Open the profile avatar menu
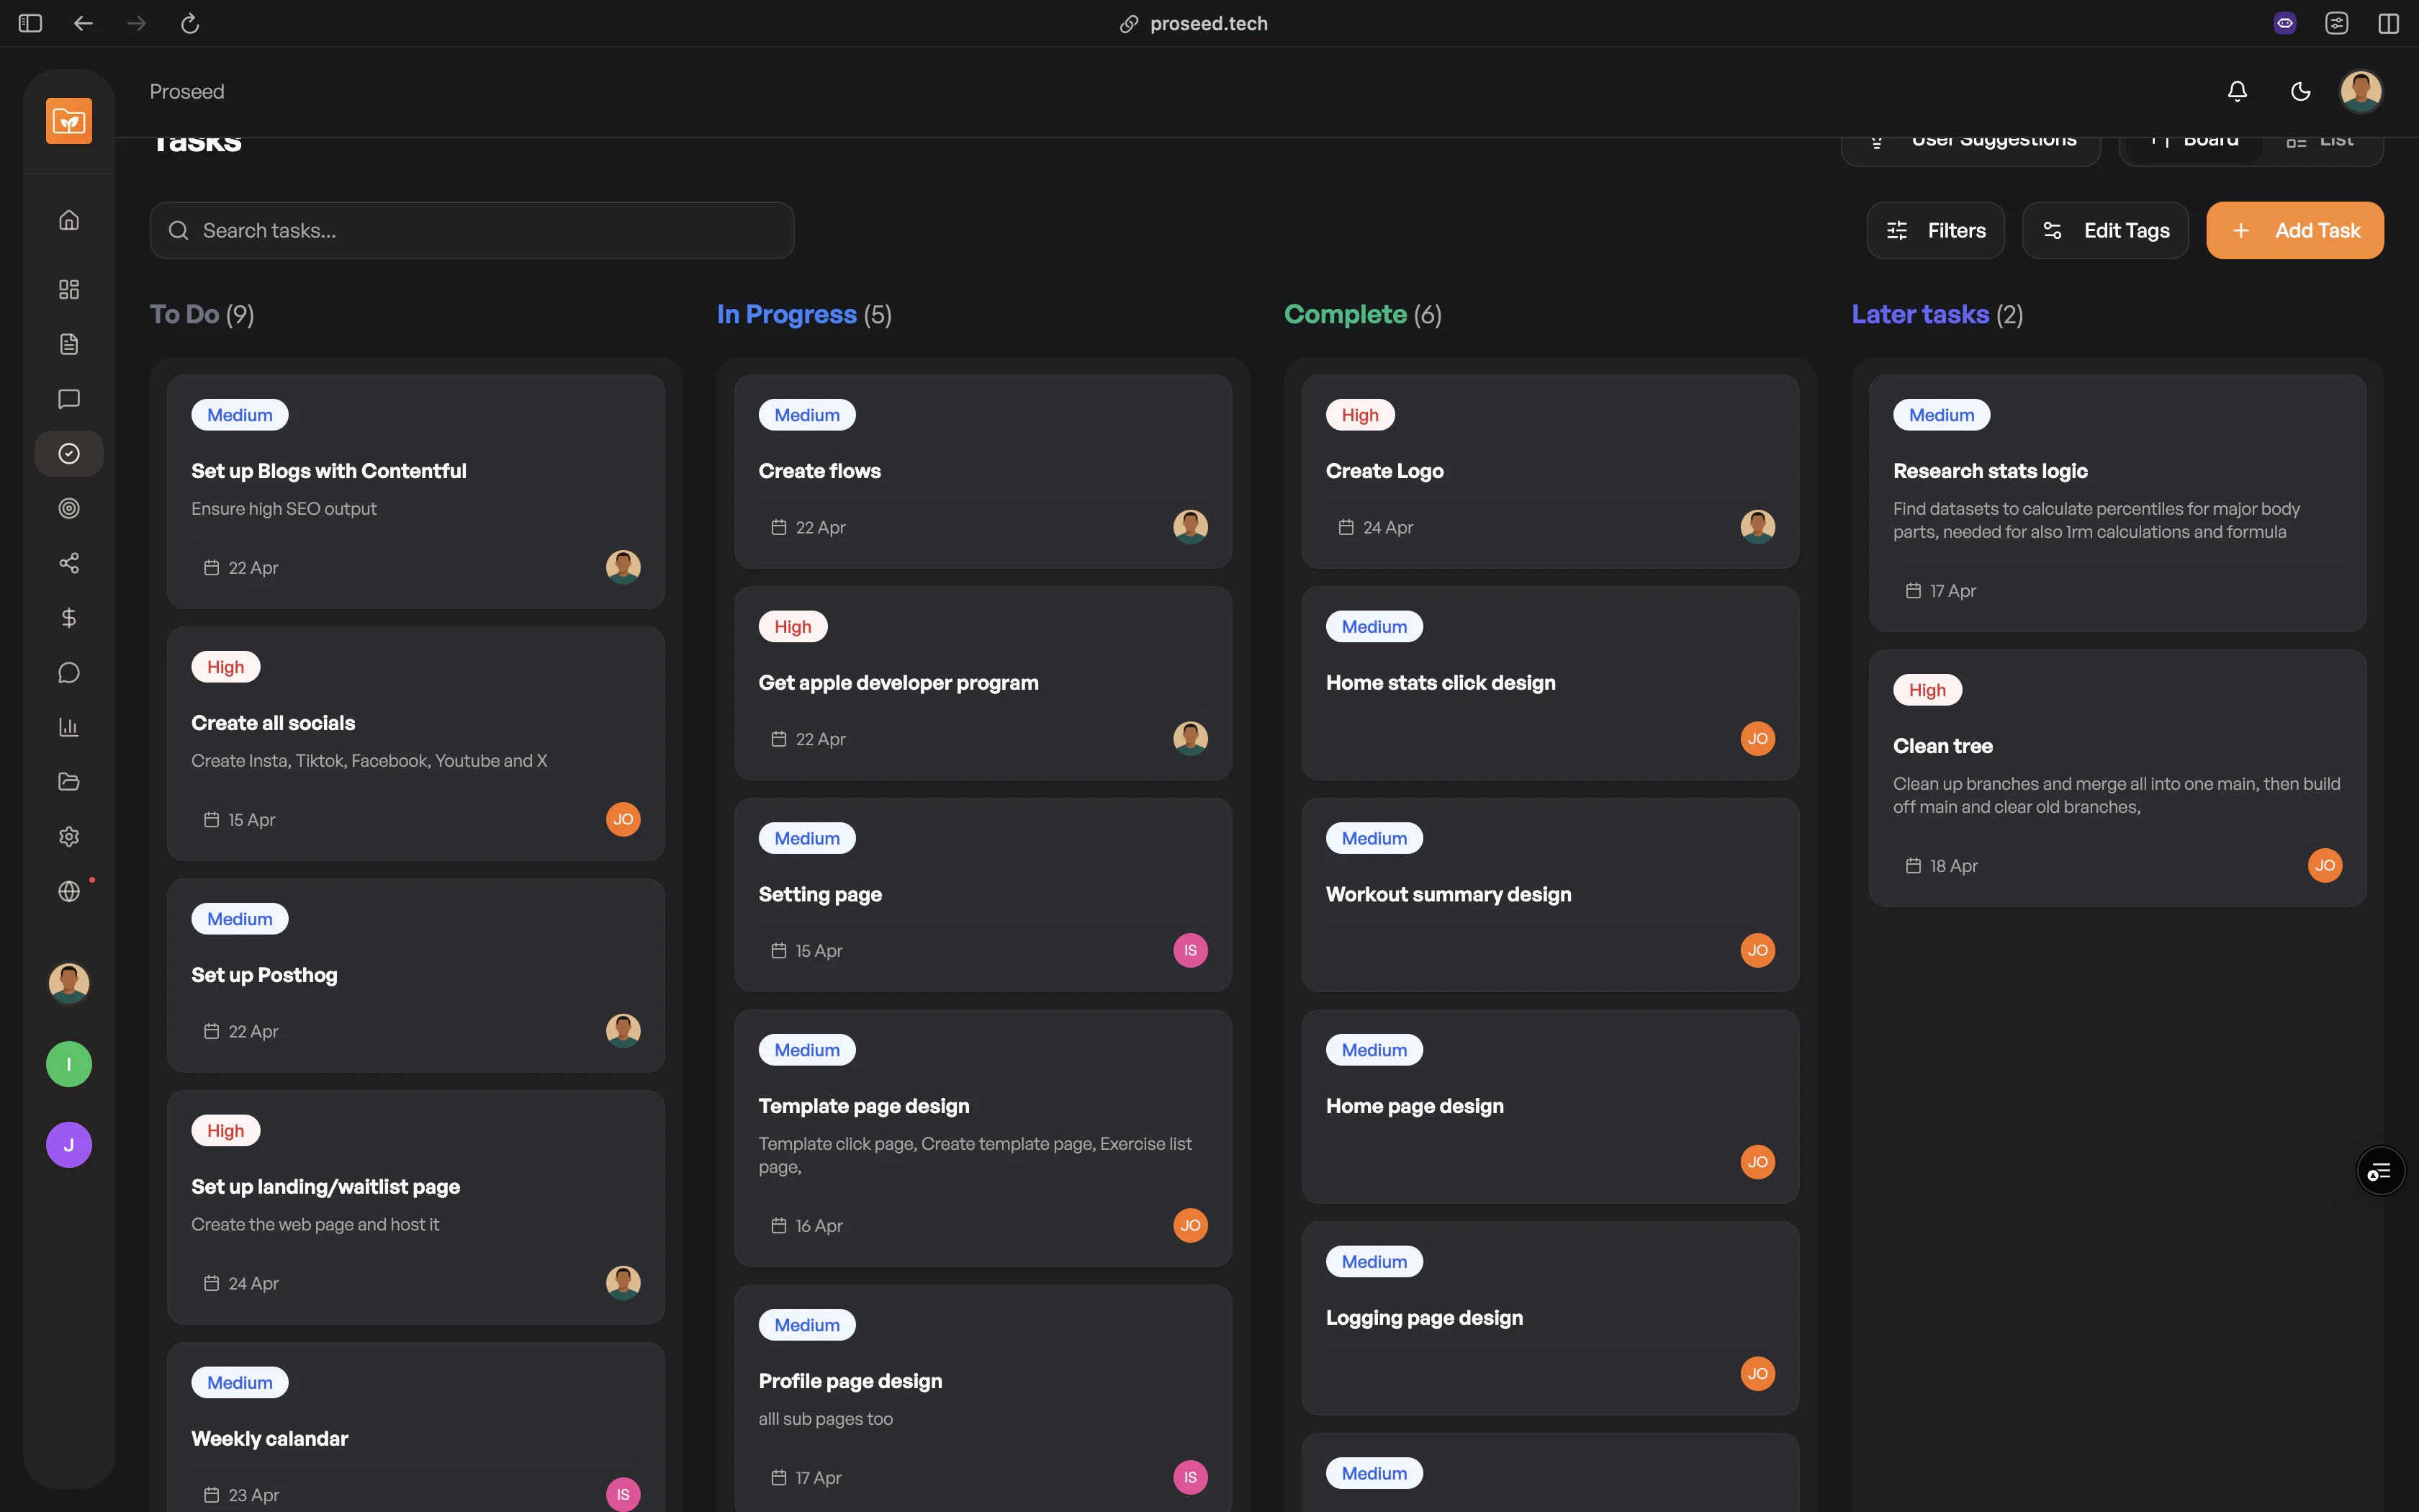The width and height of the screenshot is (2419, 1512). [2360, 90]
